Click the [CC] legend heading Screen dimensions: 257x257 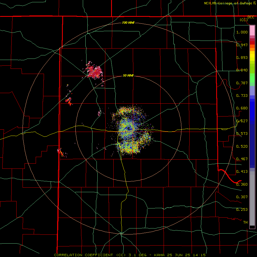pyautogui.click(x=244, y=20)
